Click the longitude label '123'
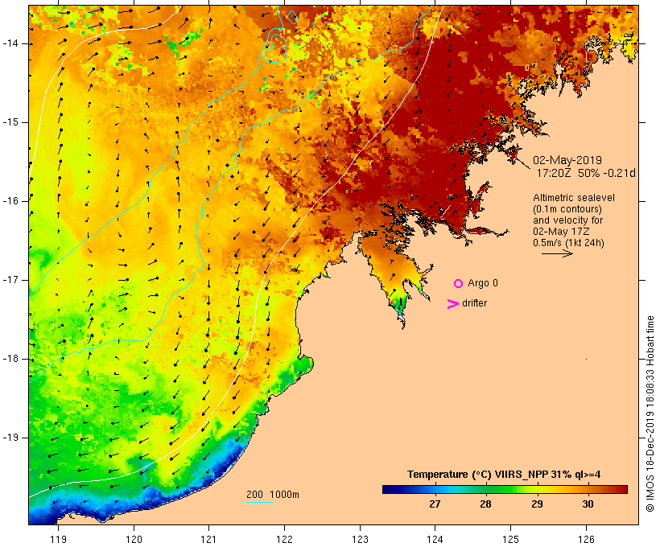Viewport: 660px width, 547px height. (360, 539)
